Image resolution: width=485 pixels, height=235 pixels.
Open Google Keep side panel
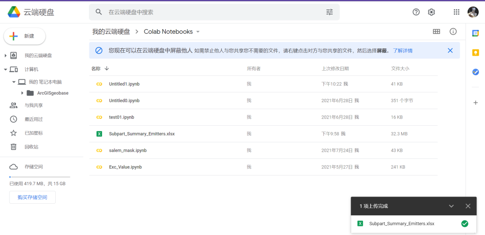coord(476,52)
